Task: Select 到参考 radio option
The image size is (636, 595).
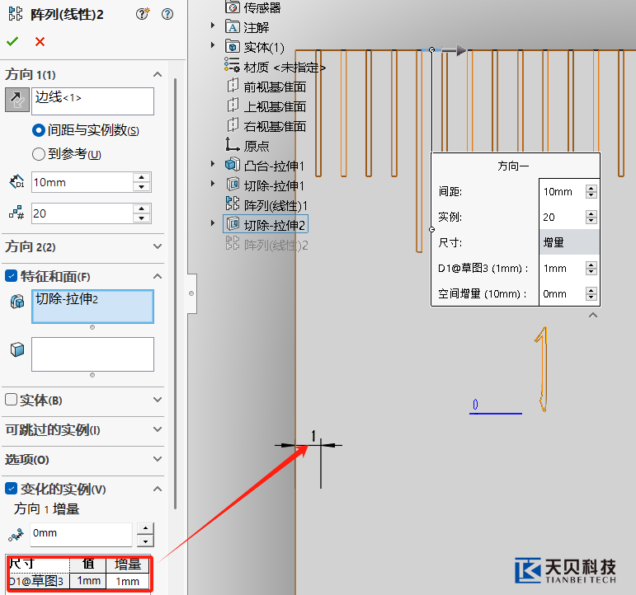Action: point(38,154)
